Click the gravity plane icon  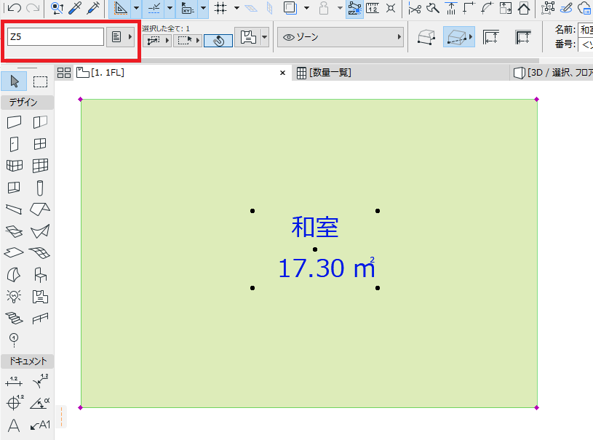tap(251, 8)
